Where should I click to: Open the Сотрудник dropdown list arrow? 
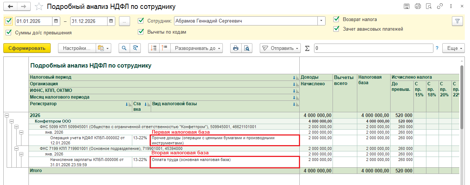[x=321, y=21]
